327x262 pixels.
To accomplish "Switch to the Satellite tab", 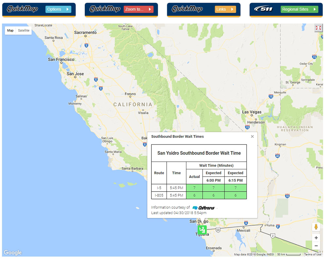I will [x=24, y=30].
